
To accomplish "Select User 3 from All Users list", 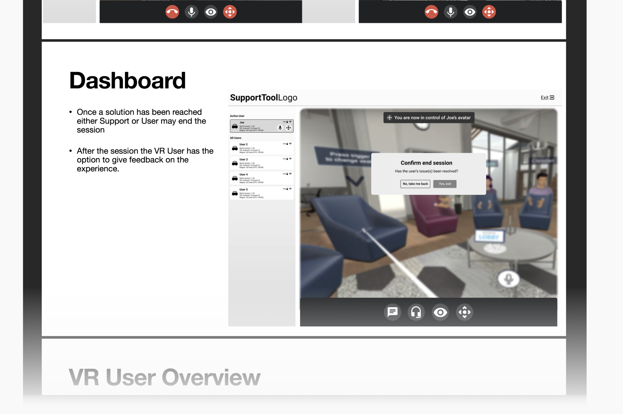I will tap(262, 163).
